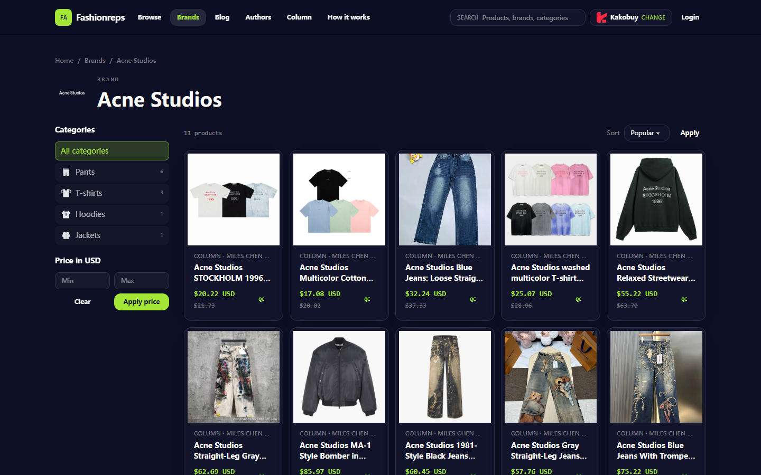The image size is (761, 475).
Task: Change the Kakobuy agent selection
Action: [653, 17]
